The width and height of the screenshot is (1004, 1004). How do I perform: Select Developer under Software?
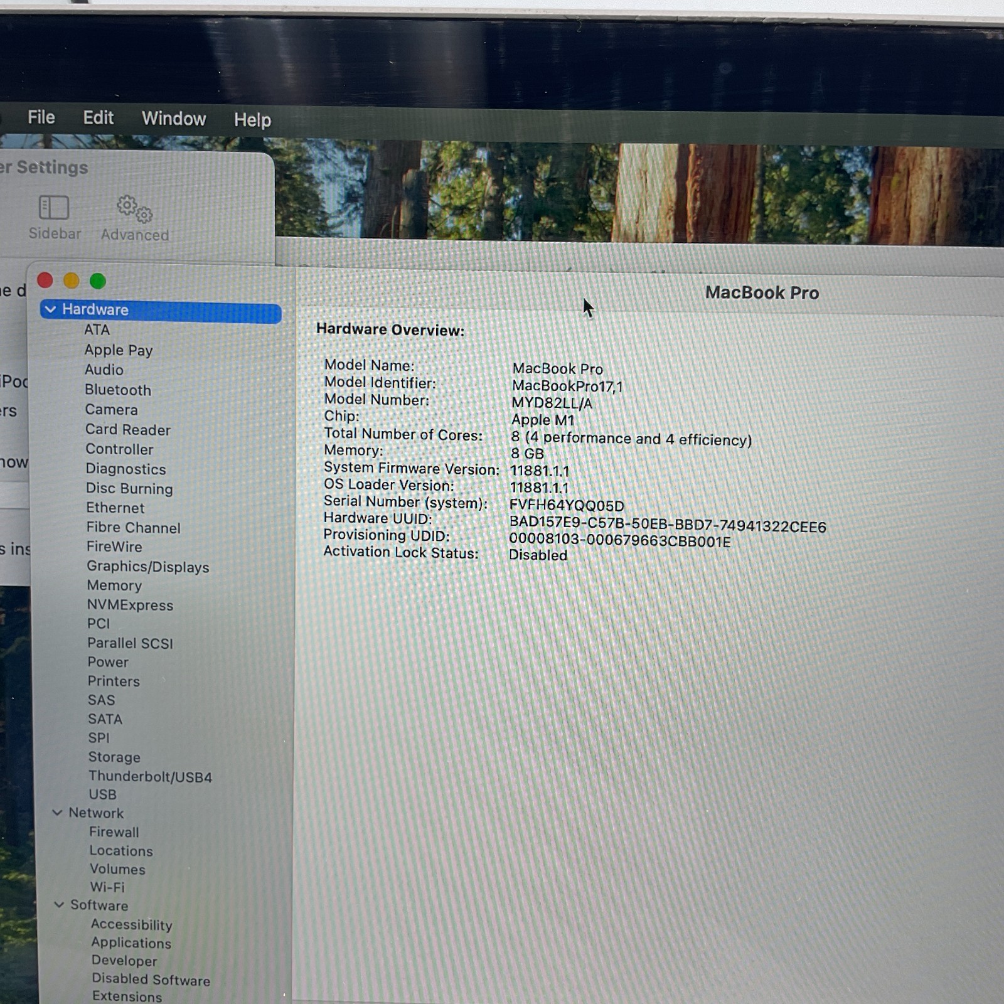pyautogui.click(x=124, y=961)
